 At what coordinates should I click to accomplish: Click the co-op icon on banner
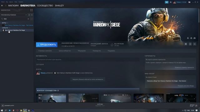pos(191,38)
